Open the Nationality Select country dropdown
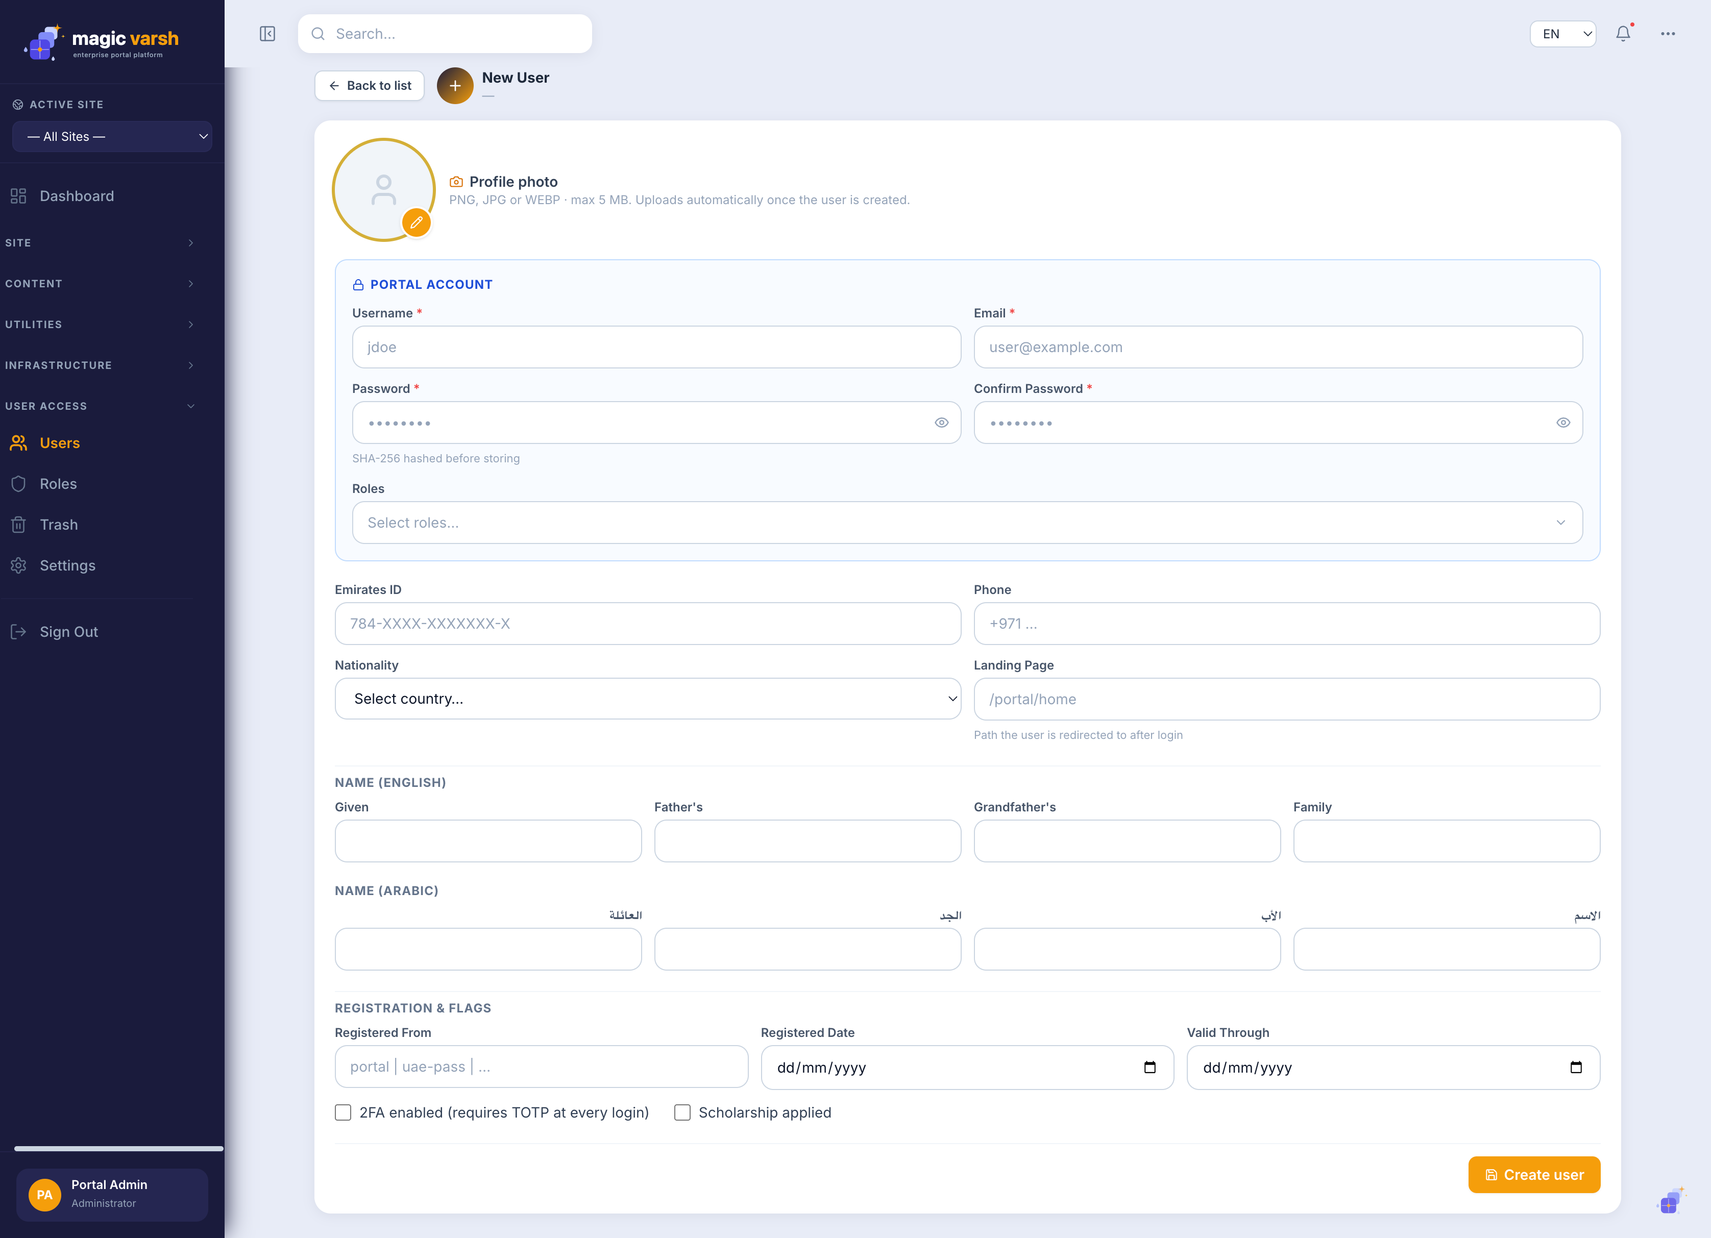This screenshot has height=1238, width=1711. pos(648,699)
